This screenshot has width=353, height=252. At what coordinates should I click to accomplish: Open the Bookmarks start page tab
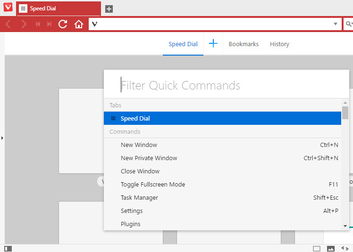244,44
